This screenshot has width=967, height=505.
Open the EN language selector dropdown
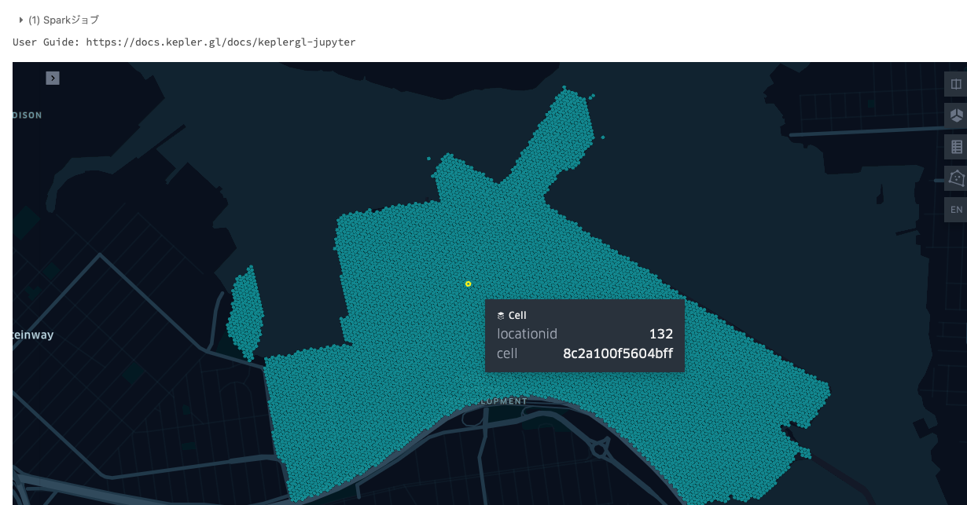tap(956, 209)
